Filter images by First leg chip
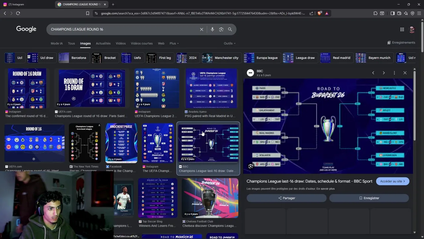Image resolution: width=424 pixels, height=239 pixels. tap(160, 58)
